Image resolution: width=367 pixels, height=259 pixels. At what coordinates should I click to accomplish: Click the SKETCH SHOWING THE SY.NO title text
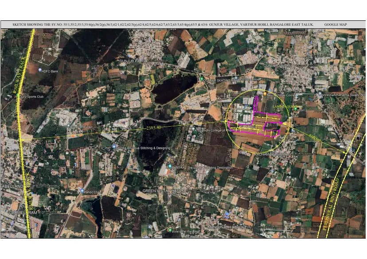(x=163, y=24)
